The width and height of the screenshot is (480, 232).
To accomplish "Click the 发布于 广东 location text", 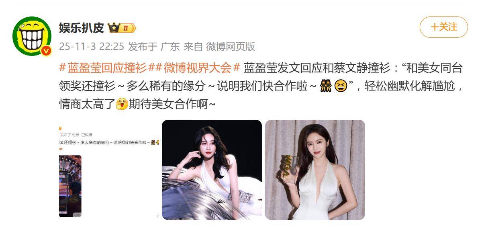I will 154,47.
